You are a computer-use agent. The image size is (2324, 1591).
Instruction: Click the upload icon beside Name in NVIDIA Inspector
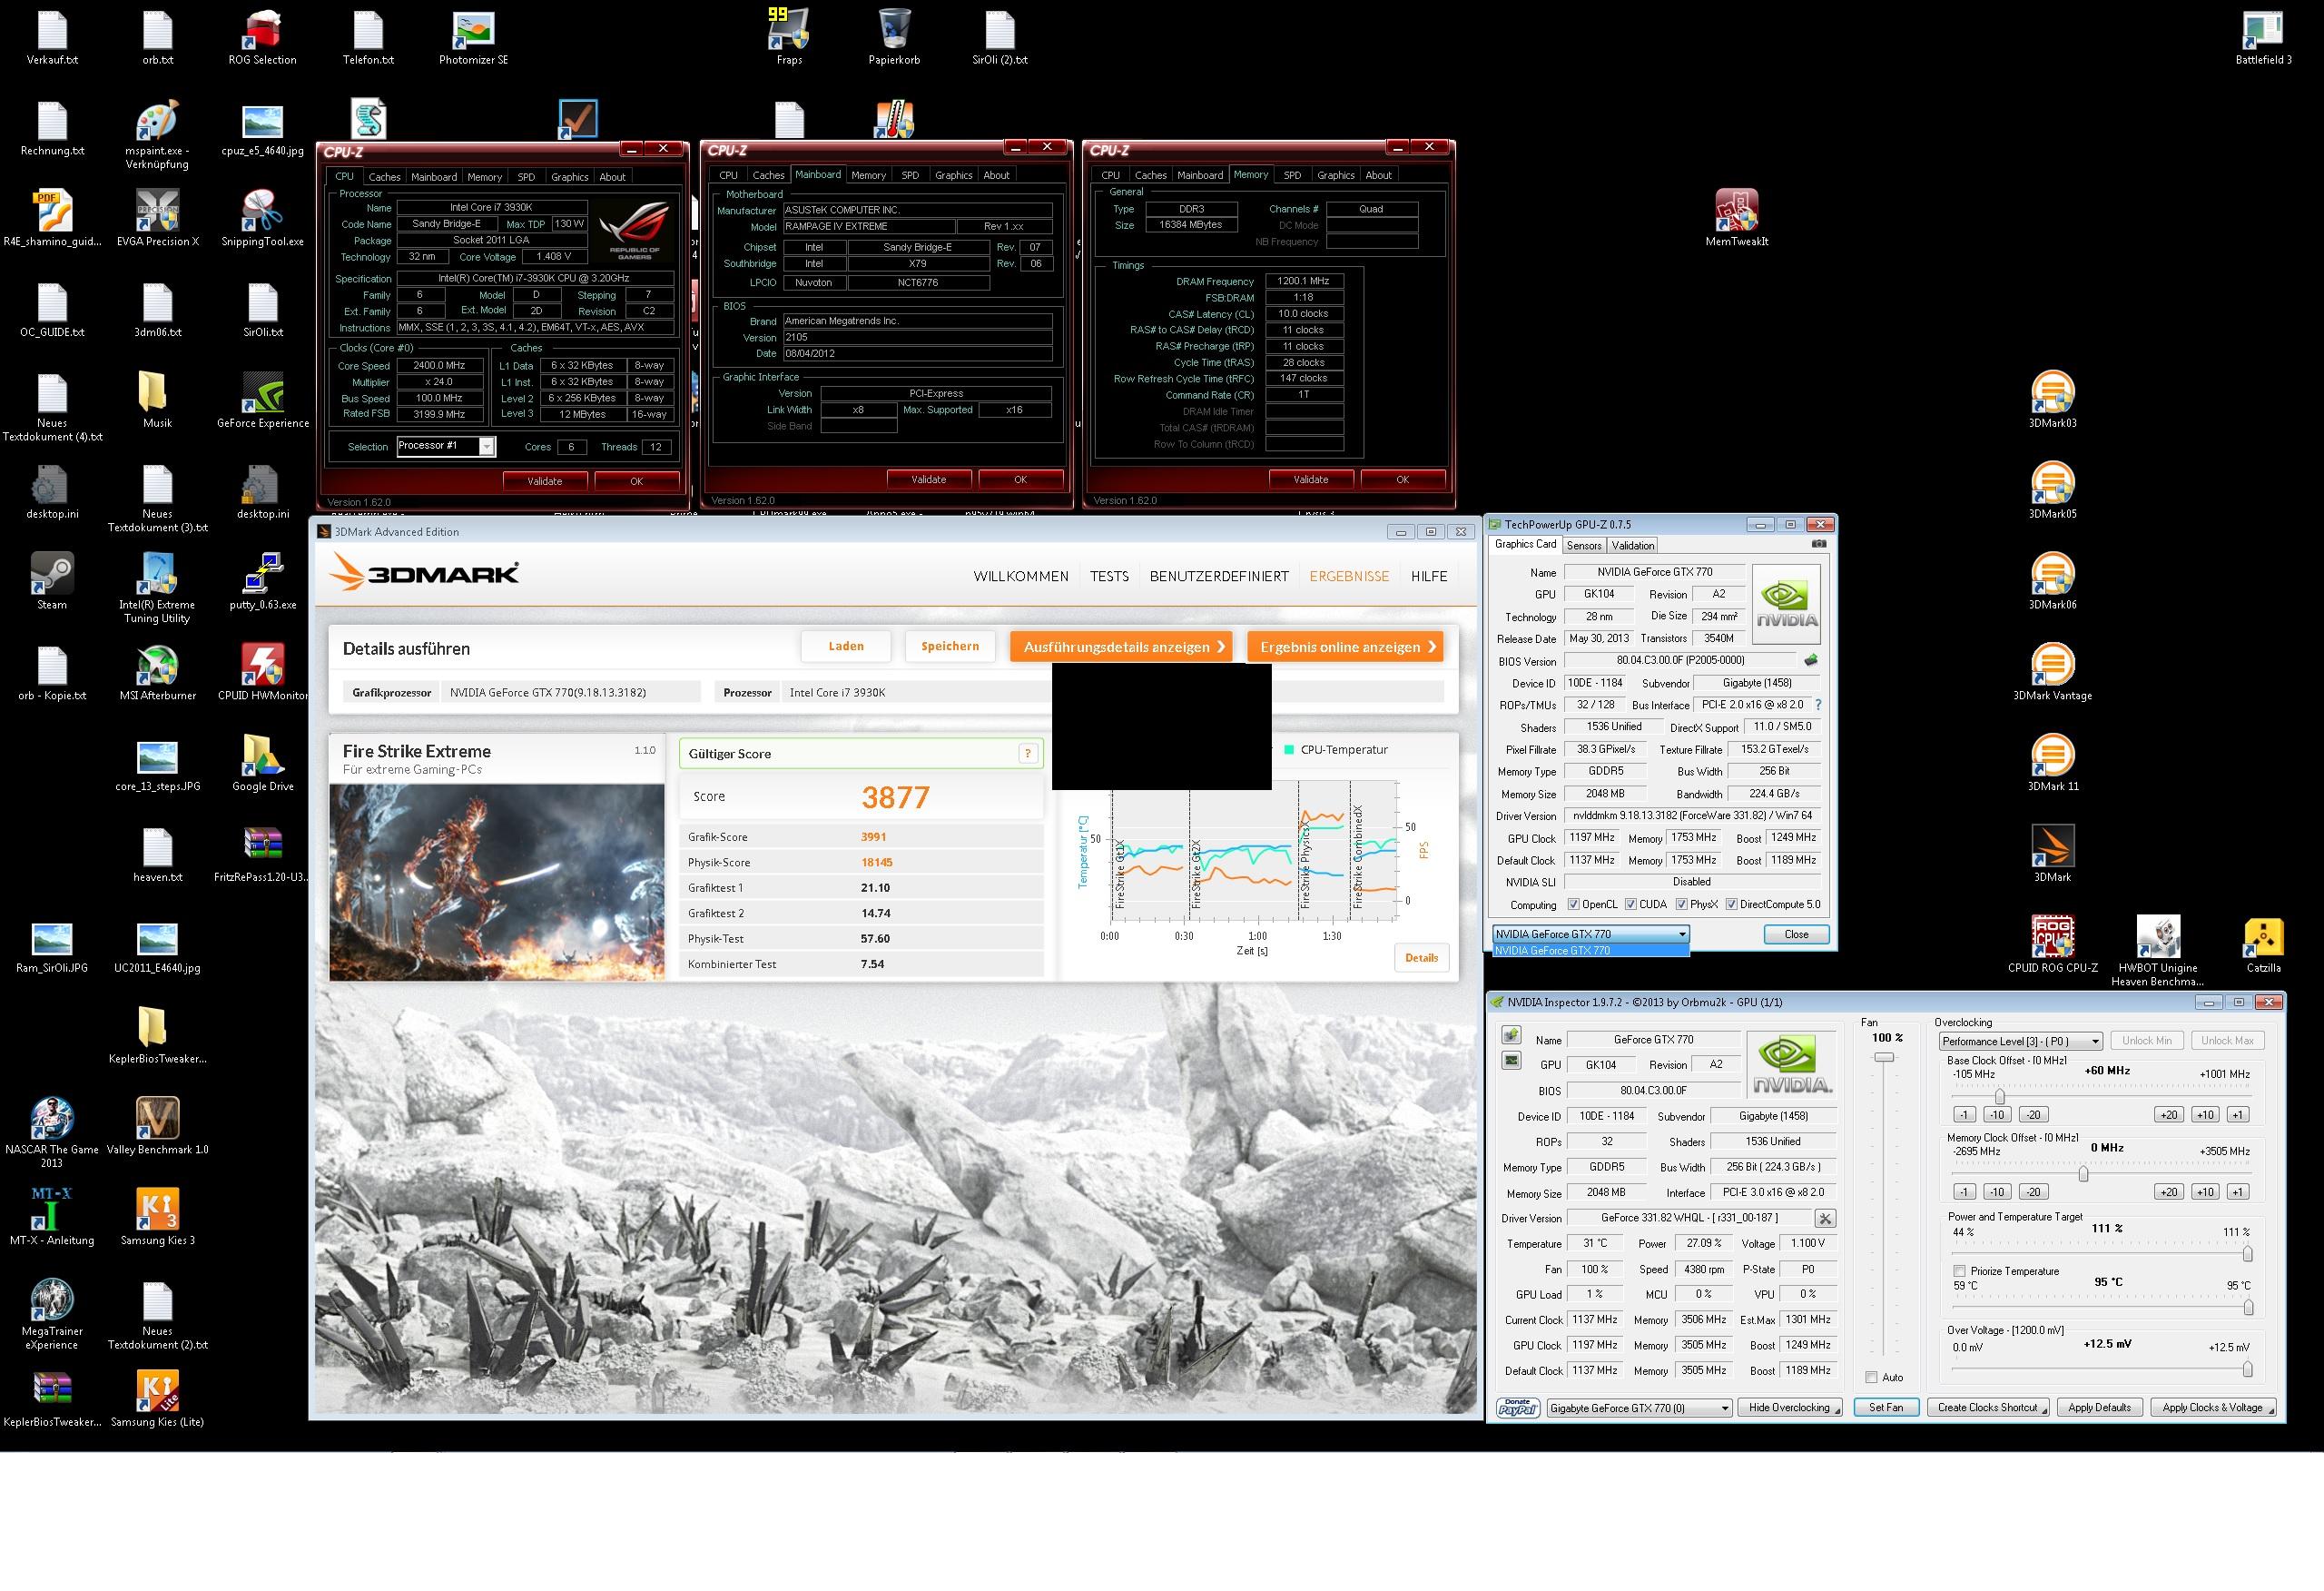1512,1035
